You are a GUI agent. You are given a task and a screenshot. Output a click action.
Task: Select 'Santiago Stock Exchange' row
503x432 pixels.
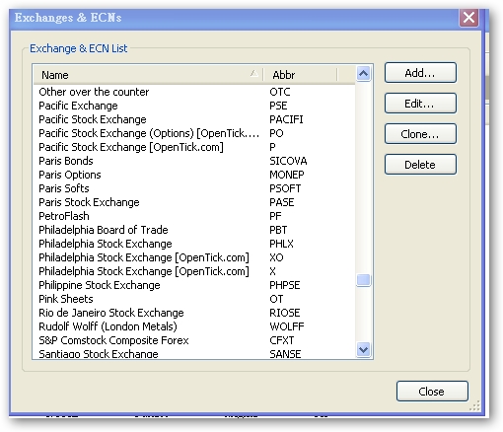(x=194, y=354)
